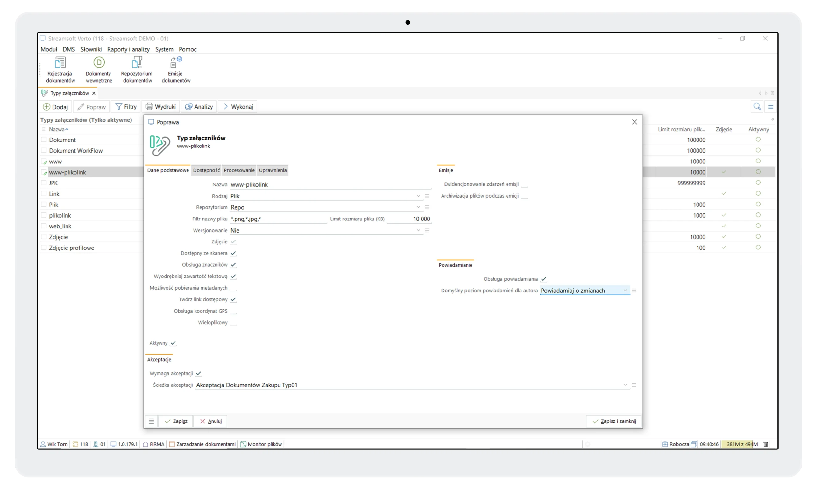Click the Filtr nazwy pliku field
Image resolution: width=815 pixels, height=489 pixels.
(278, 219)
